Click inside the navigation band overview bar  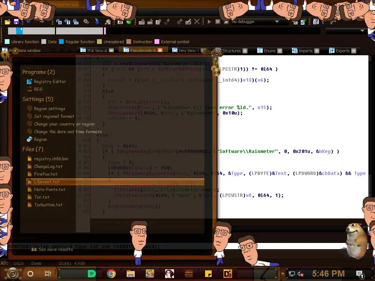(164, 31)
